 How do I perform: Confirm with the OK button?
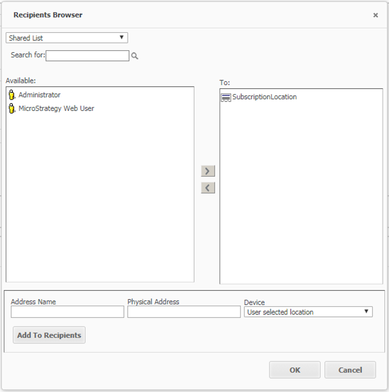point(294,369)
